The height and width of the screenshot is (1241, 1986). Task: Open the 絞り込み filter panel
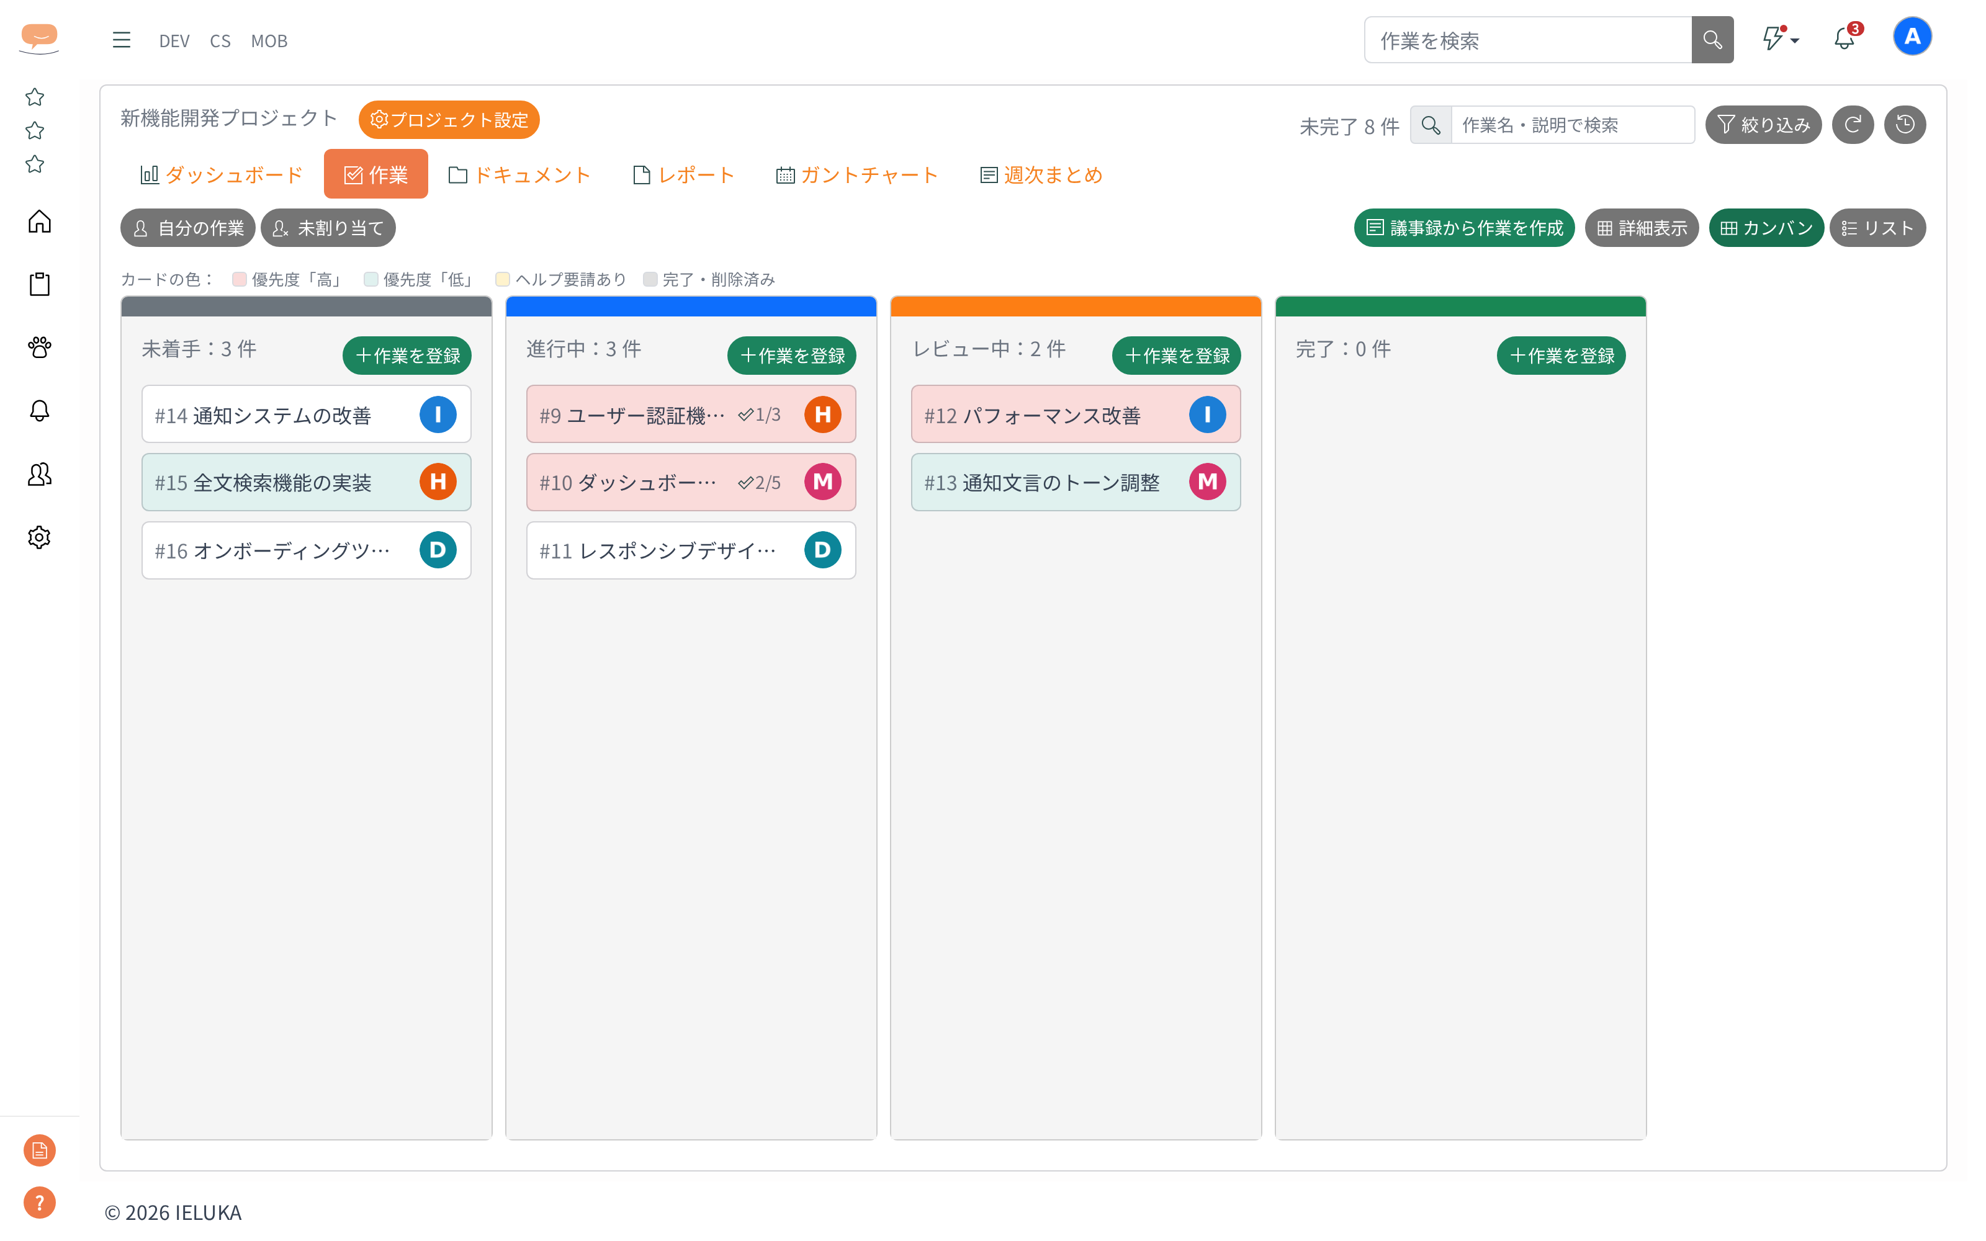click(1764, 125)
